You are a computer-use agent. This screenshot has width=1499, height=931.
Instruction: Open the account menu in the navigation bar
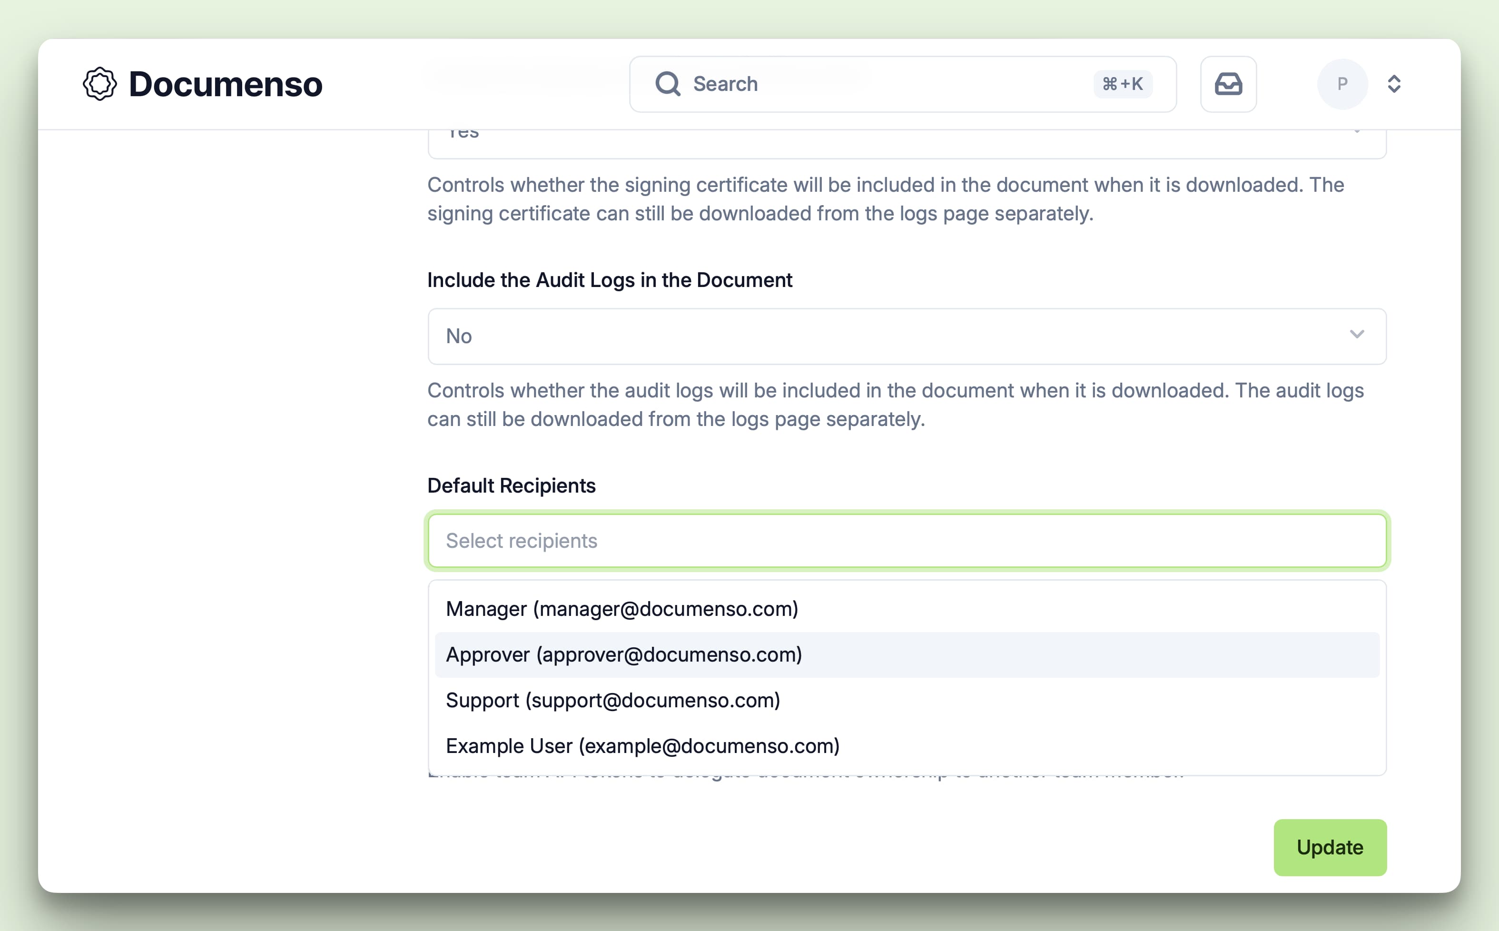(1342, 84)
